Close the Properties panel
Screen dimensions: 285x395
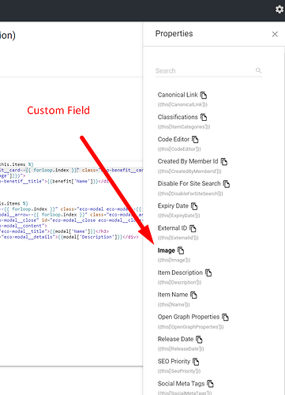[x=275, y=34]
